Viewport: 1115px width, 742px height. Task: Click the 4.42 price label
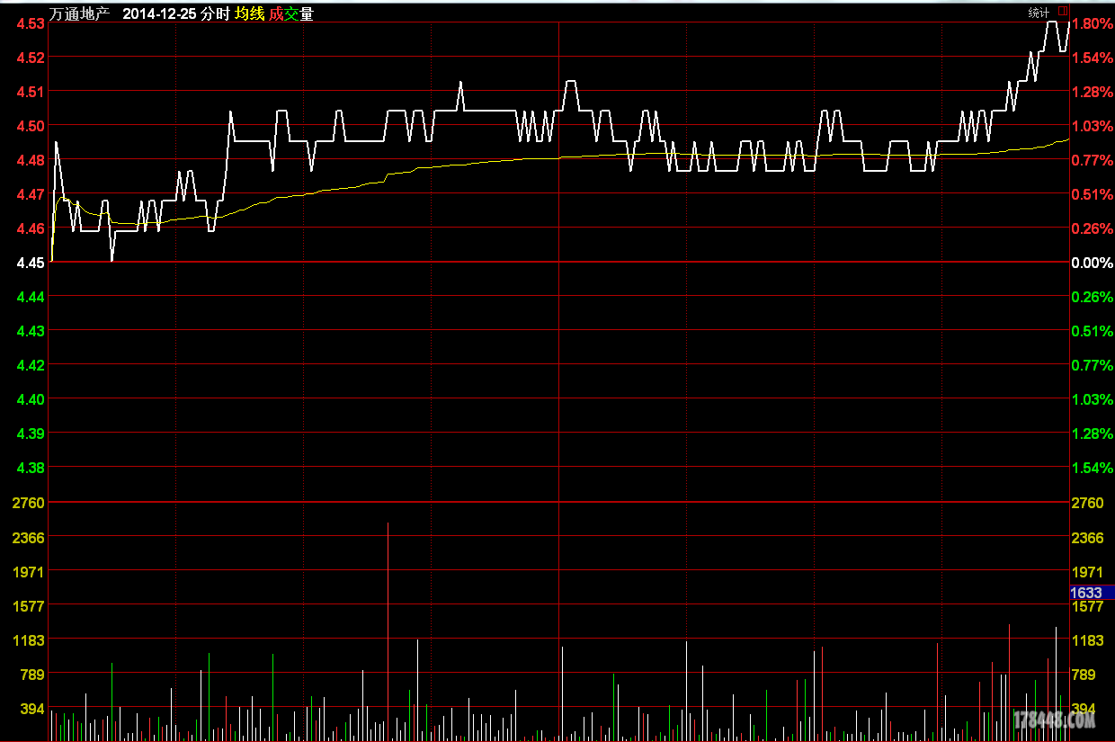click(31, 365)
